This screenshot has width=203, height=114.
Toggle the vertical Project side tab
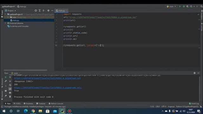[2, 14]
